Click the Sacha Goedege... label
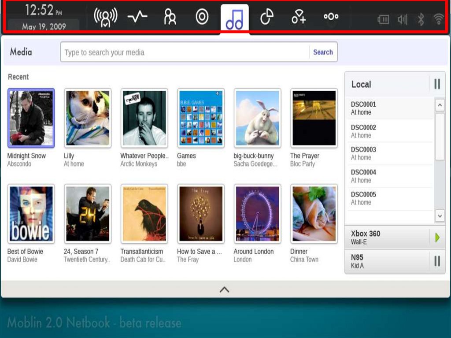Image resolution: width=451 pixels, height=338 pixels. click(x=255, y=164)
